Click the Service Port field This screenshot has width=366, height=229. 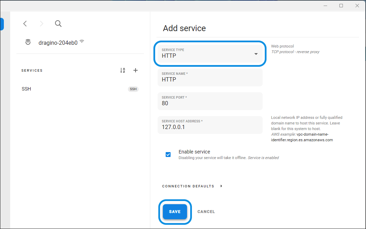[x=210, y=101]
